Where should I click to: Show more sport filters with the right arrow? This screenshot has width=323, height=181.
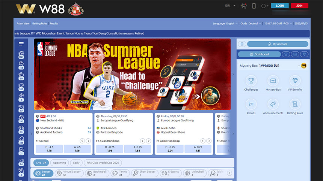pos(229,173)
